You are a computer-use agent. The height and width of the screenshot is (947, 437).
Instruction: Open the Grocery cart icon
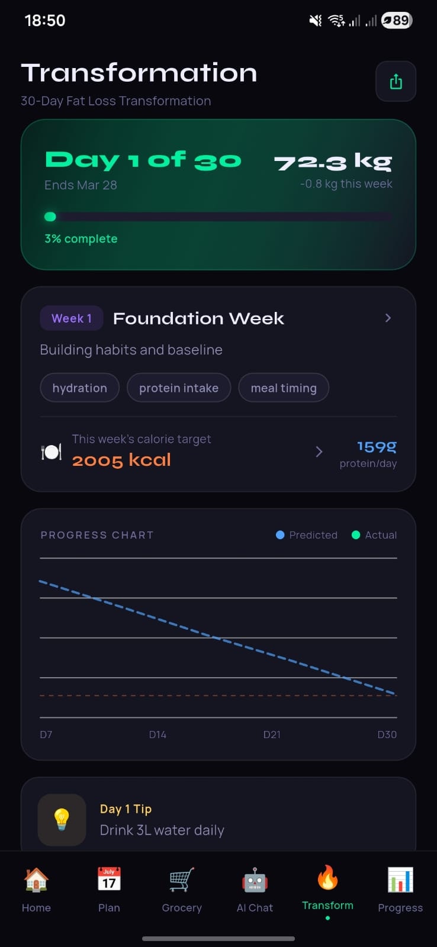pyautogui.click(x=182, y=880)
